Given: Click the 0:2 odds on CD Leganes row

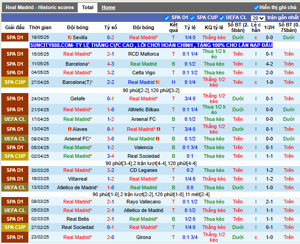Looking at the screenshot, I should (190, 170).
